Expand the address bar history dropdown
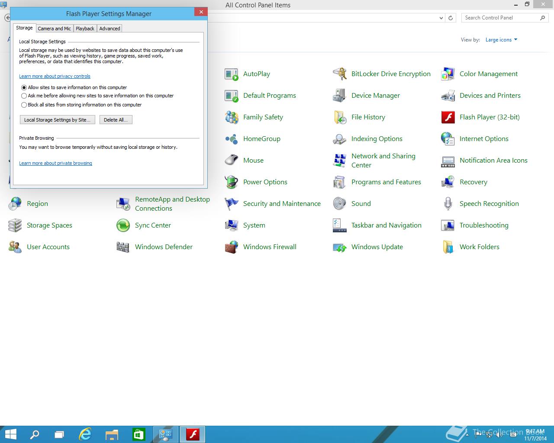Viewport: 554px width, 443px height. (441, 18)
